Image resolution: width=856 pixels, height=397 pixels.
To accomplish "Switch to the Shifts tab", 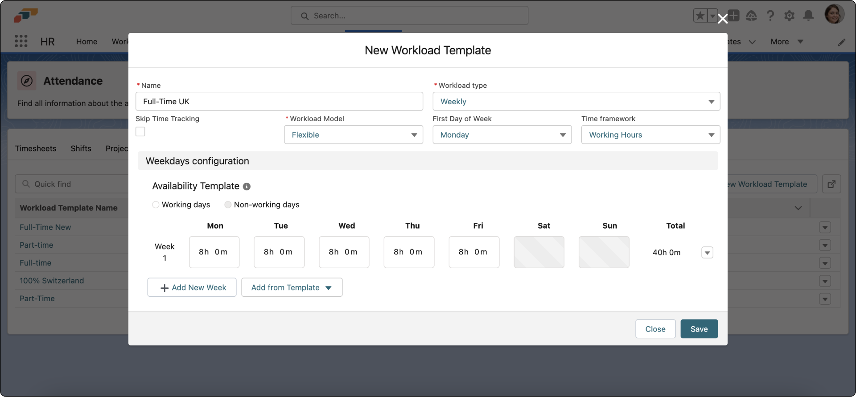I will point(81,148).
